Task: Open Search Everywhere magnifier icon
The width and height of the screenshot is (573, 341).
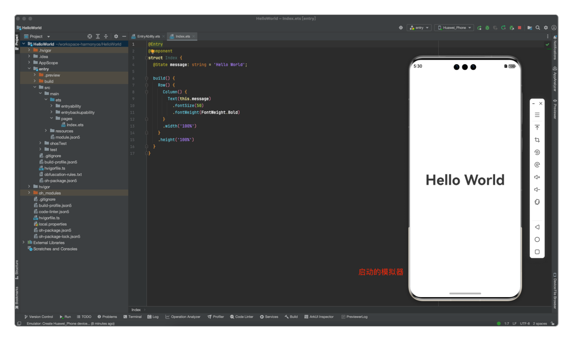Action: (537, 28)
